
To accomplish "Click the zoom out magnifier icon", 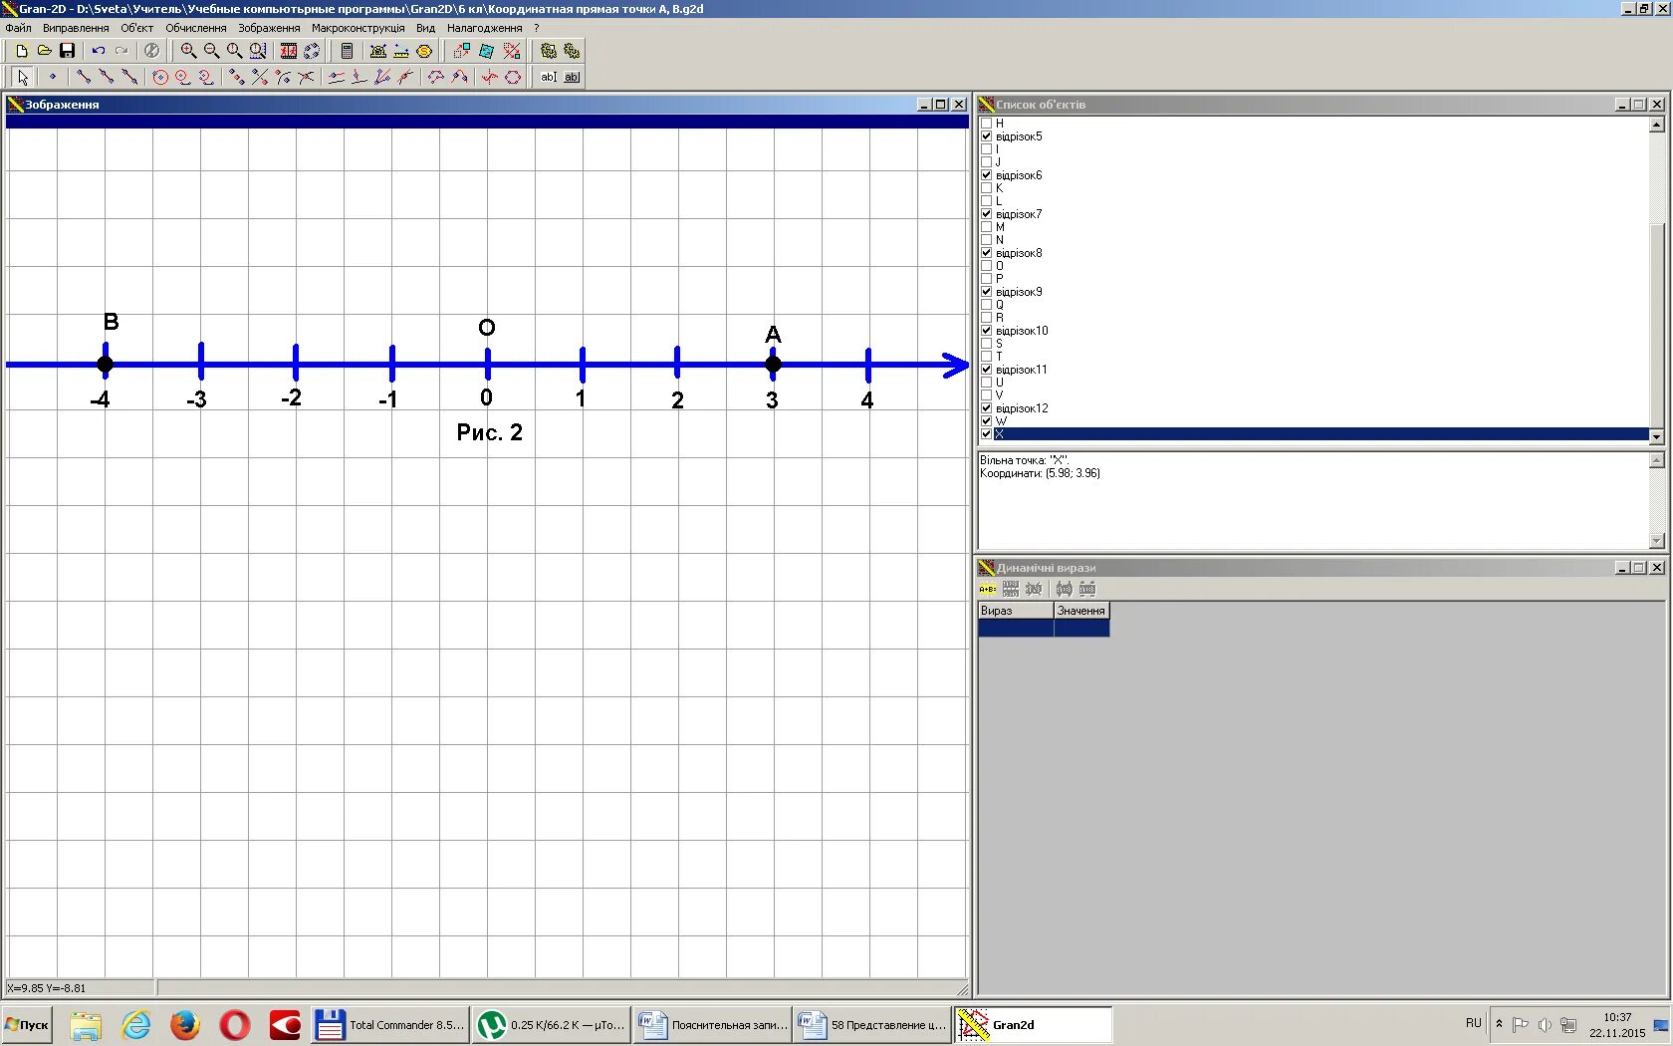I will point(211,51).
